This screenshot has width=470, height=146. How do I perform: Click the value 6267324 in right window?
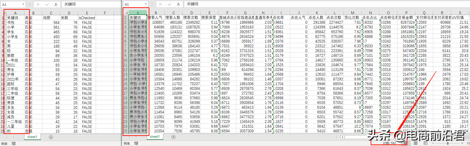406,22
